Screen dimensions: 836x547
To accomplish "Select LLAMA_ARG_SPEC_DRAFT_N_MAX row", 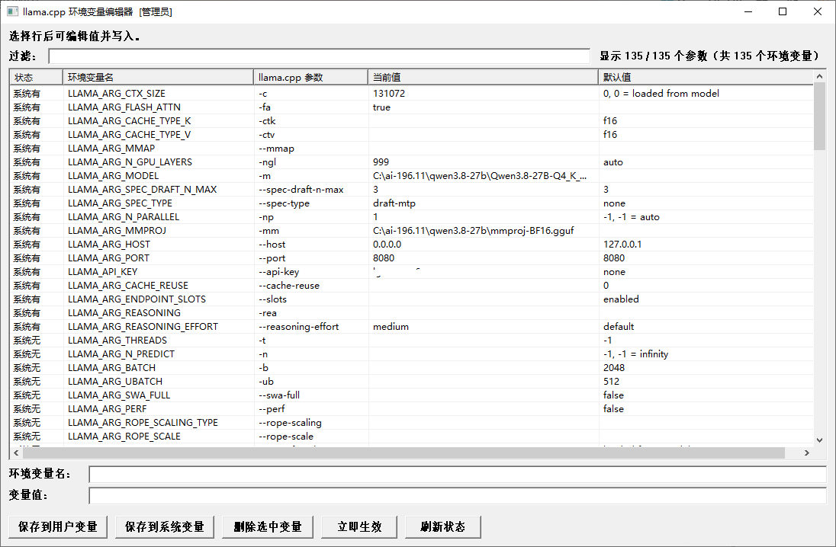I will pos(412,190).
